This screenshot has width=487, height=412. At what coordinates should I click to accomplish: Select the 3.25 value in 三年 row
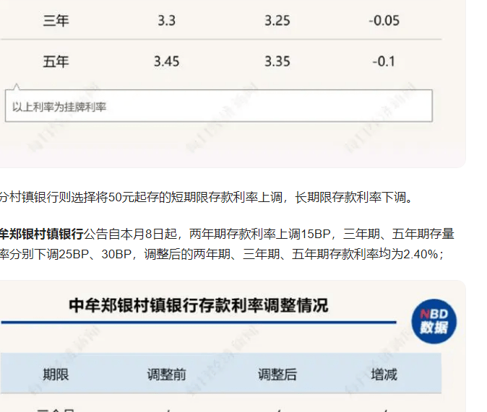pyautogui.click(x=277, y=21)
